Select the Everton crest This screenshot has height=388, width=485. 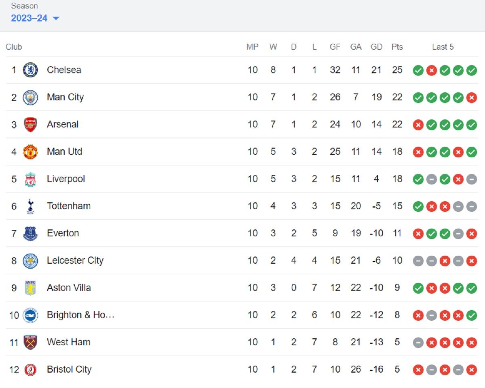(x=30, y=233)
